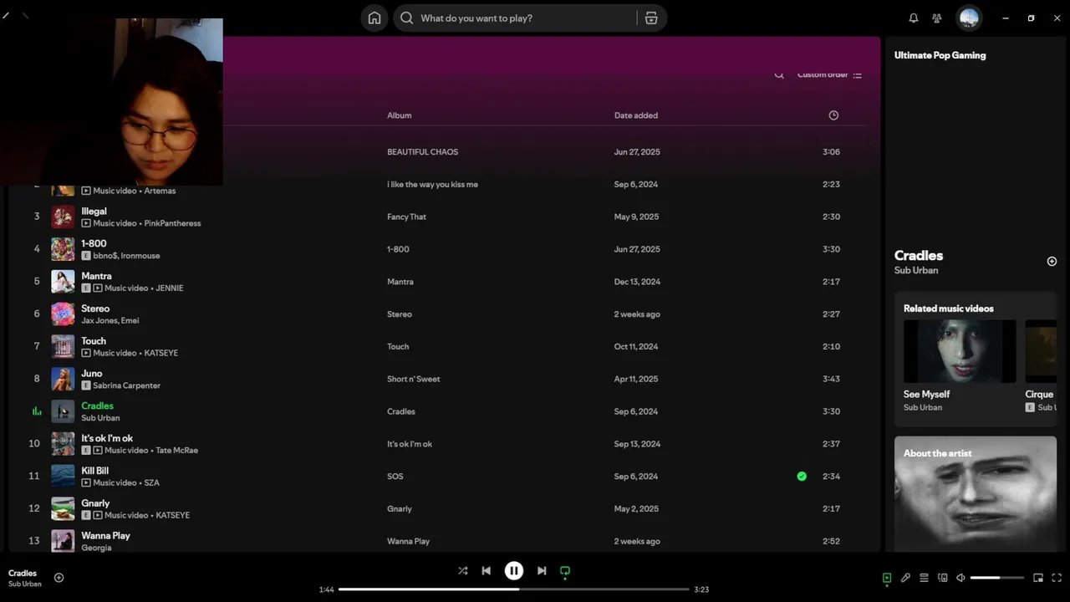The height and width of the screenshot is (602, 1070).
Task: Click the Cradles title in the side panel
Action: click(x=919, y=256)
